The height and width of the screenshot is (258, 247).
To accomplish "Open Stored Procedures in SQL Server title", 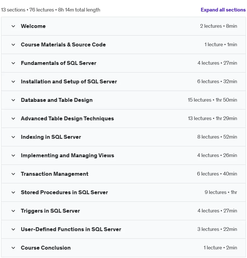I will [64, 192].
